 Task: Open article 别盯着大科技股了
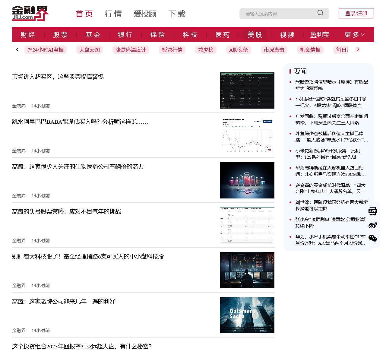tap(88, 257)
